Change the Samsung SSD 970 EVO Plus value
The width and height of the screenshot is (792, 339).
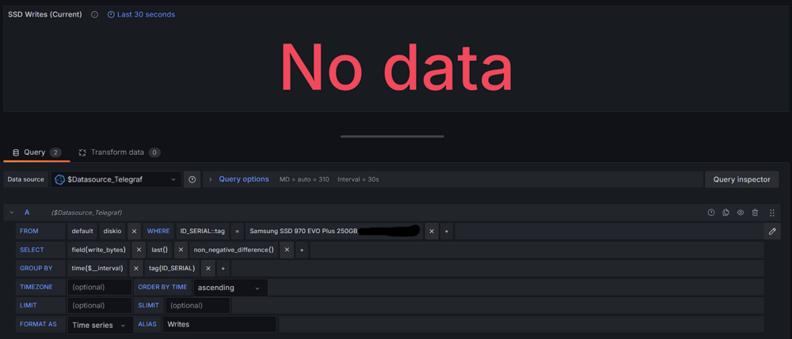tap(334, 232)
